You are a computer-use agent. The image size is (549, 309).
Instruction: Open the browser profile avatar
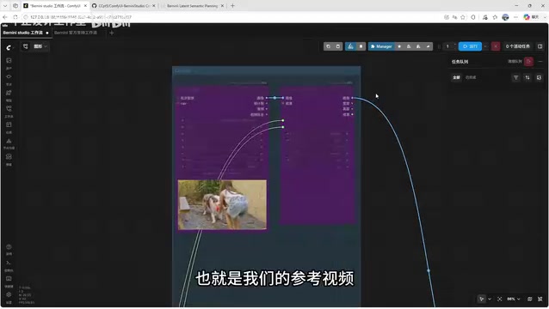point(505,17)
